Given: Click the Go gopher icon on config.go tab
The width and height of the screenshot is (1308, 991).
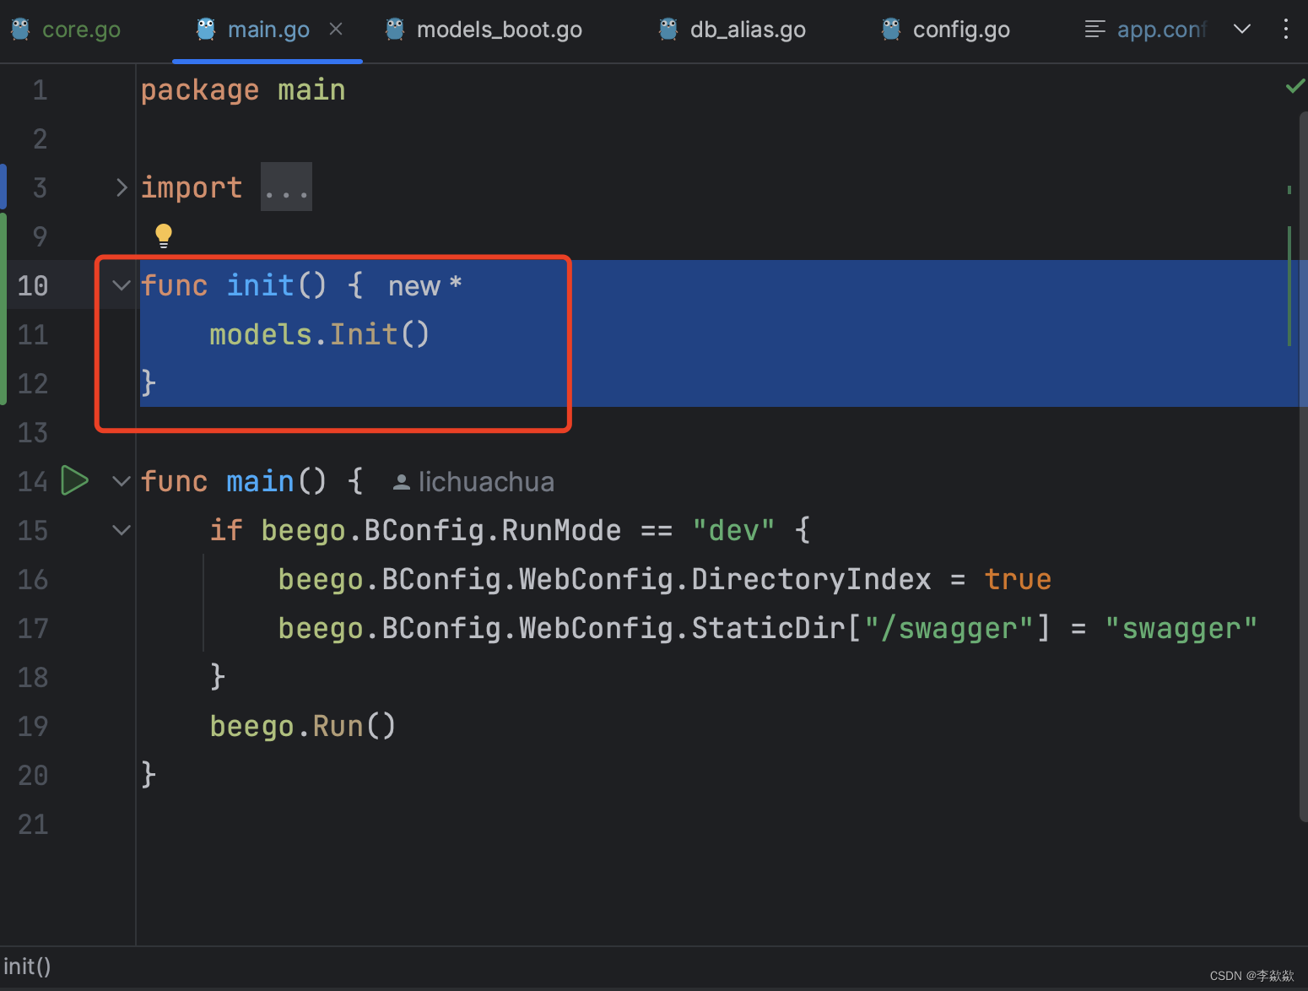Looking at the screenshot, I should point(889,29).
